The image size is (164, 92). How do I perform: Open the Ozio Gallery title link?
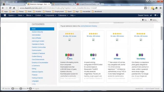pos(141,59)
